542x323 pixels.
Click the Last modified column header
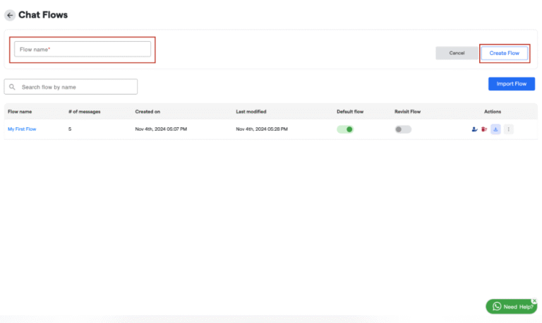pos(251,112)
